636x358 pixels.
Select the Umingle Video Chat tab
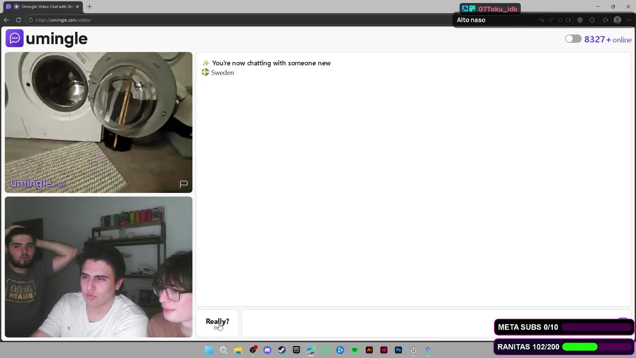tap(43, 6)
